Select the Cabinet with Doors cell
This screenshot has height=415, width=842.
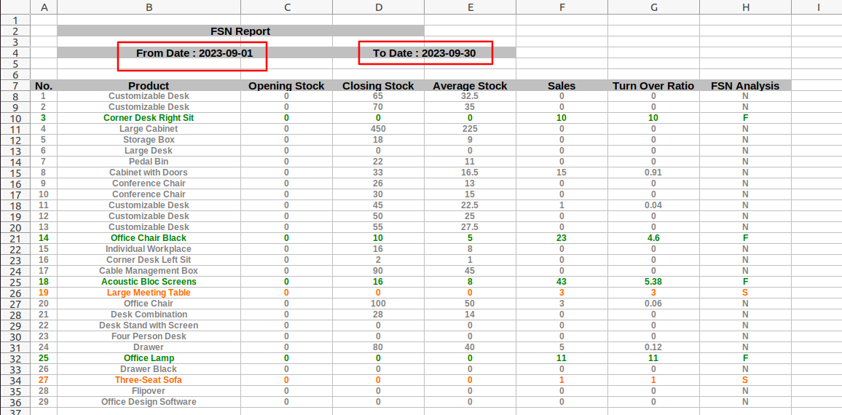point(149,173)
